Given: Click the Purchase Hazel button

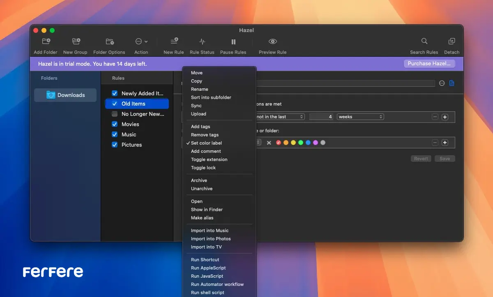Looking at the screenshot, I should pyautogui.click(x=429, y=64).
